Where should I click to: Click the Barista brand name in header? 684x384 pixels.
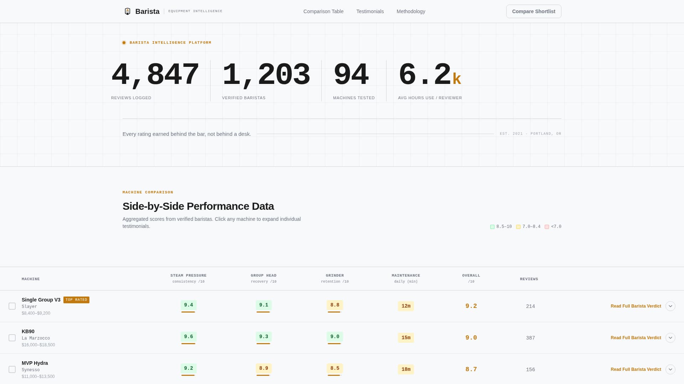[x=147, y=11]
